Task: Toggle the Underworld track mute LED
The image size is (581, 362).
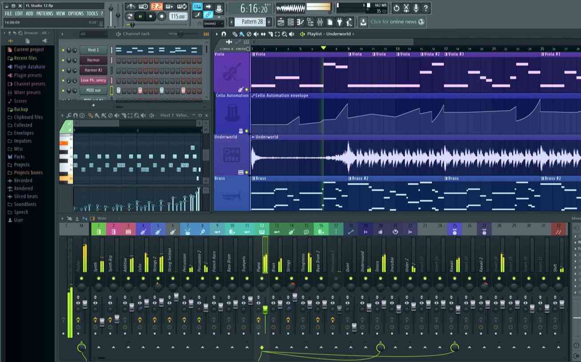Action: [247, 172]
